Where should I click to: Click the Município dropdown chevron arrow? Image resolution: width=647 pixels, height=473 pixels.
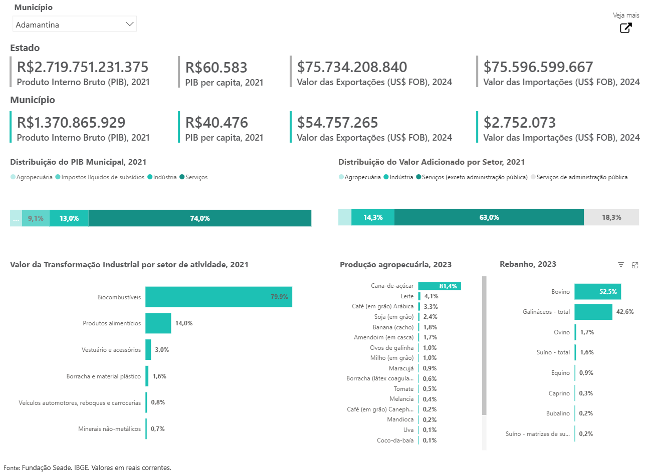(129, 24)
